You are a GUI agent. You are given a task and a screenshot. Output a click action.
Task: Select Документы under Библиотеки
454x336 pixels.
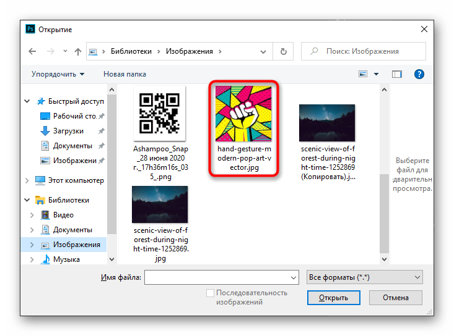coord(72,230)
